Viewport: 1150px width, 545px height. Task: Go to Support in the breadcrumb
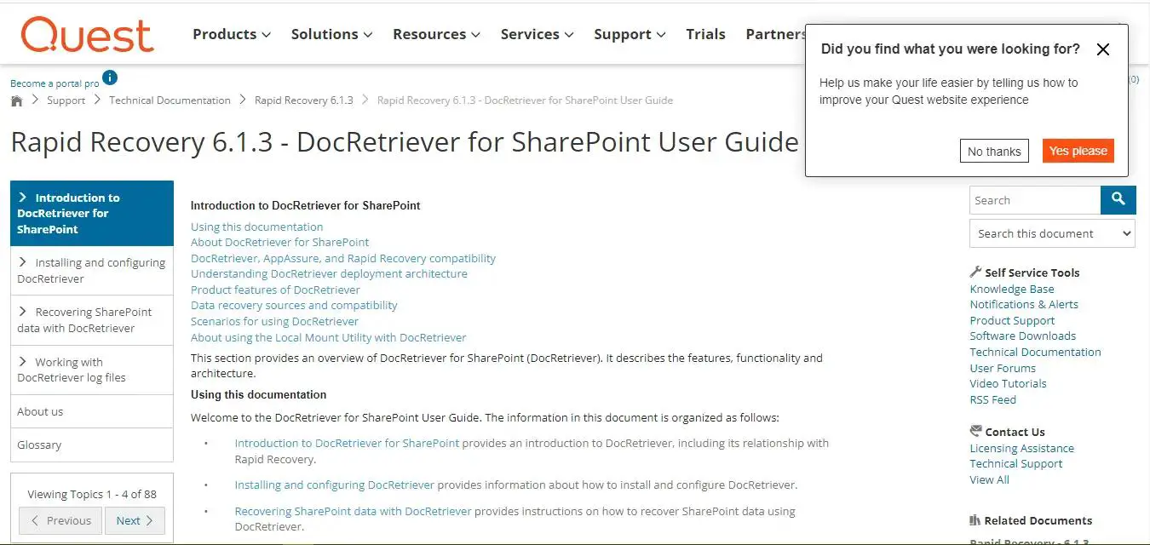pos(66,100)
